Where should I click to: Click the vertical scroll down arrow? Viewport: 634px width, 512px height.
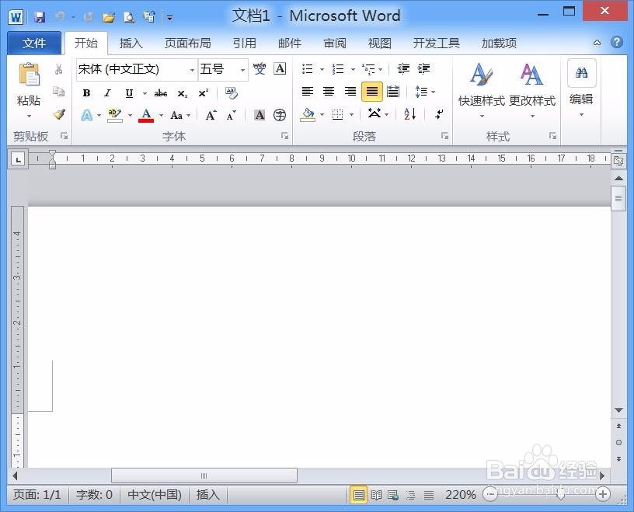tap(618, 410)
